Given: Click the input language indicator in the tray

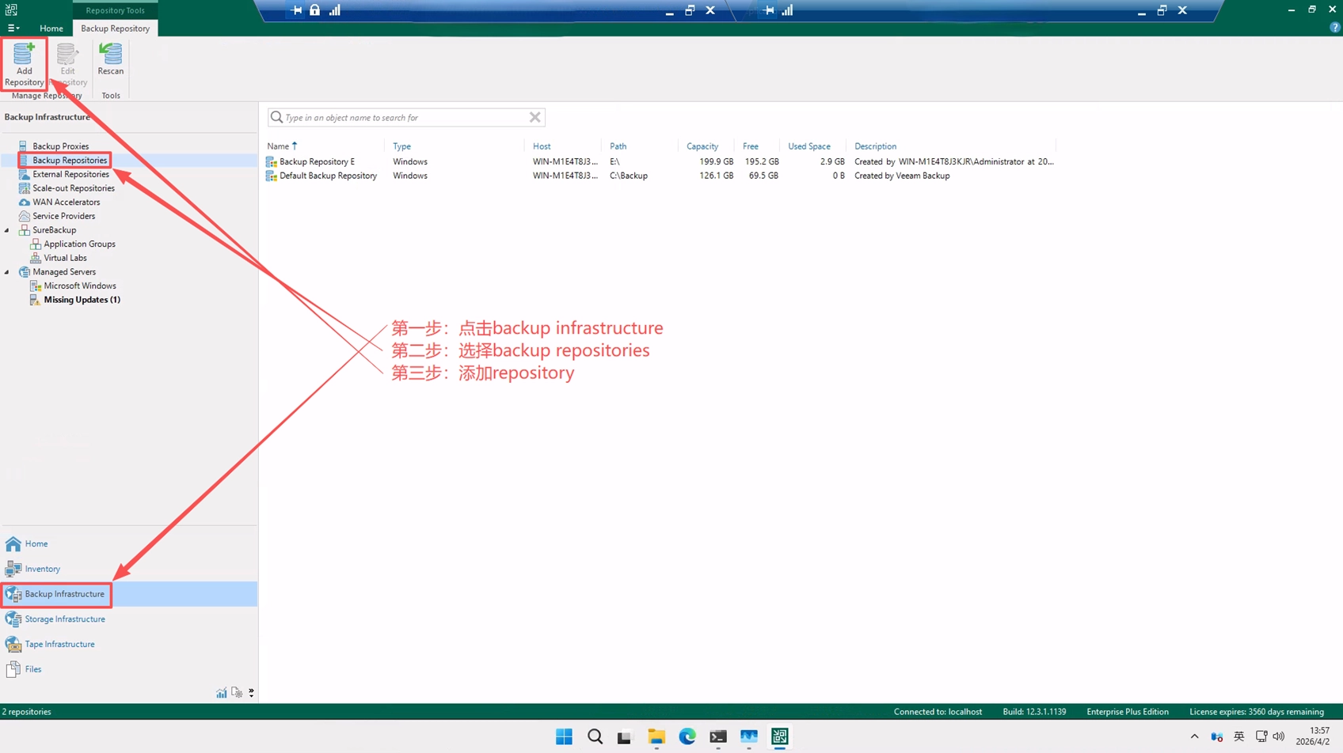Looking at the screenshot, I should (x=1239, y=737).
